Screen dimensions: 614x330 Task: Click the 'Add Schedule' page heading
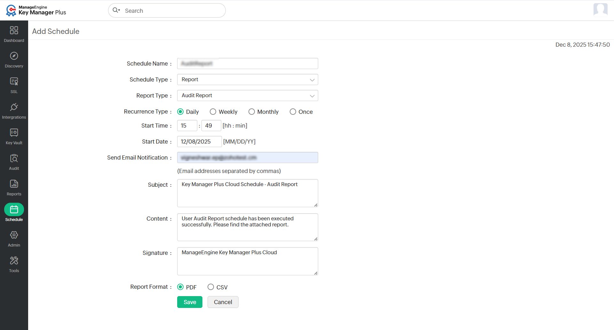[56, 31]
